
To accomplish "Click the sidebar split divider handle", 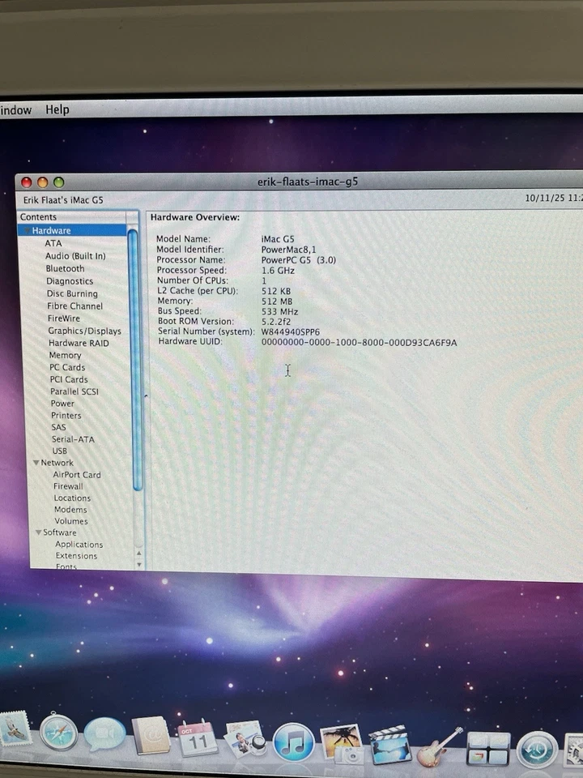I will [146, 395].
